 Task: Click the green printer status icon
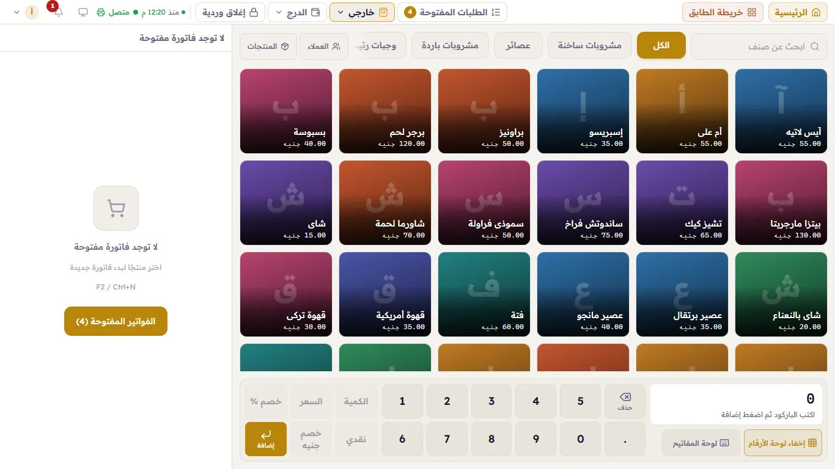(101, 12)
